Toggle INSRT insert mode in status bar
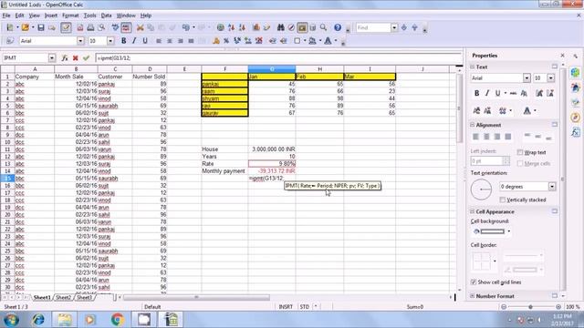The image size is (584, 328). pos(286,307)
